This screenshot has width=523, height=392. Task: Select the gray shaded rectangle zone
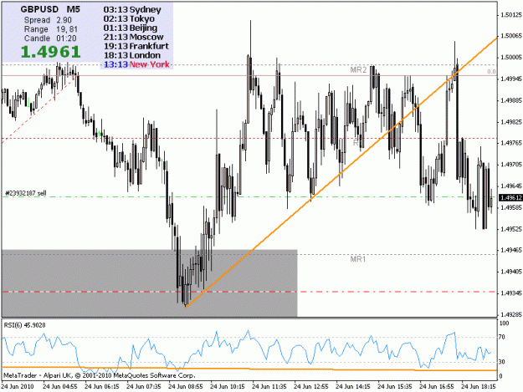(x=150, y=283)
